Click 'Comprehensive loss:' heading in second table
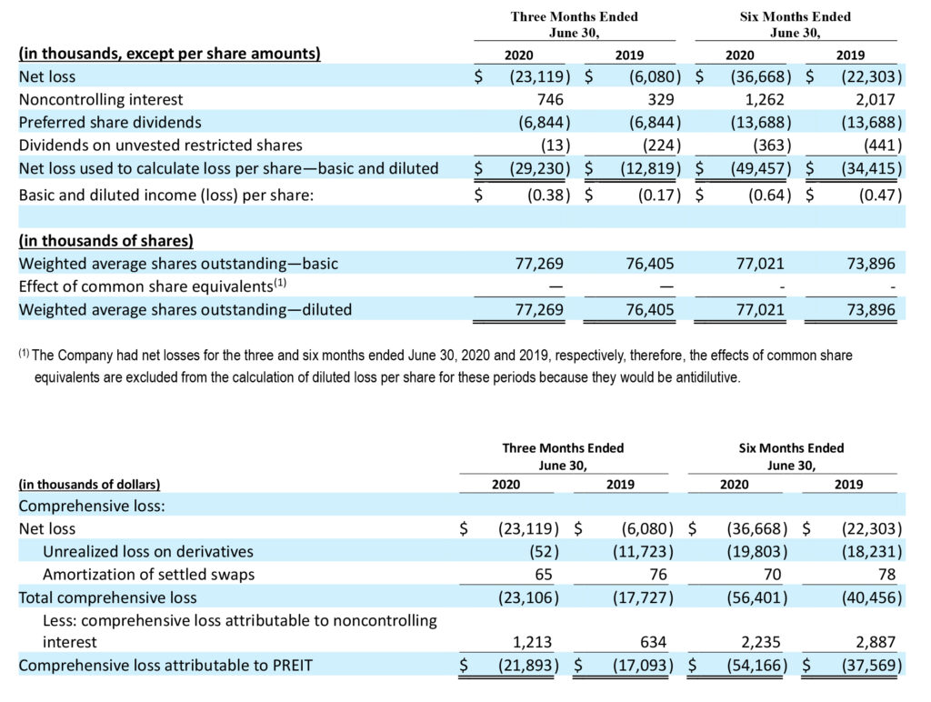The image size is (931, 702). point(92,506)
